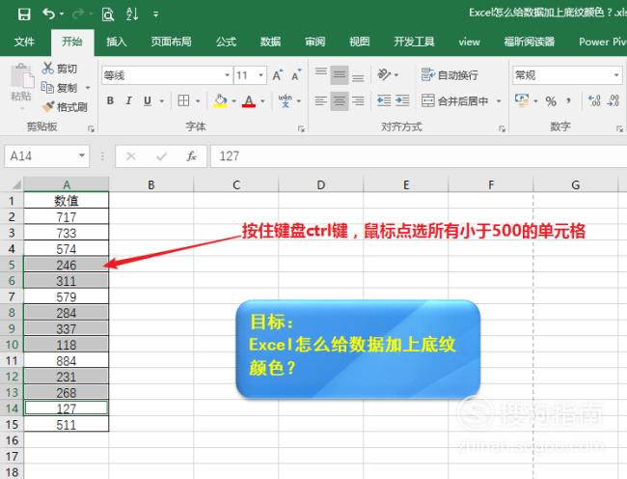This screenshot has width=627, height=479.
Task: Open Font group dialog launcher
Action: coord(301,128)
